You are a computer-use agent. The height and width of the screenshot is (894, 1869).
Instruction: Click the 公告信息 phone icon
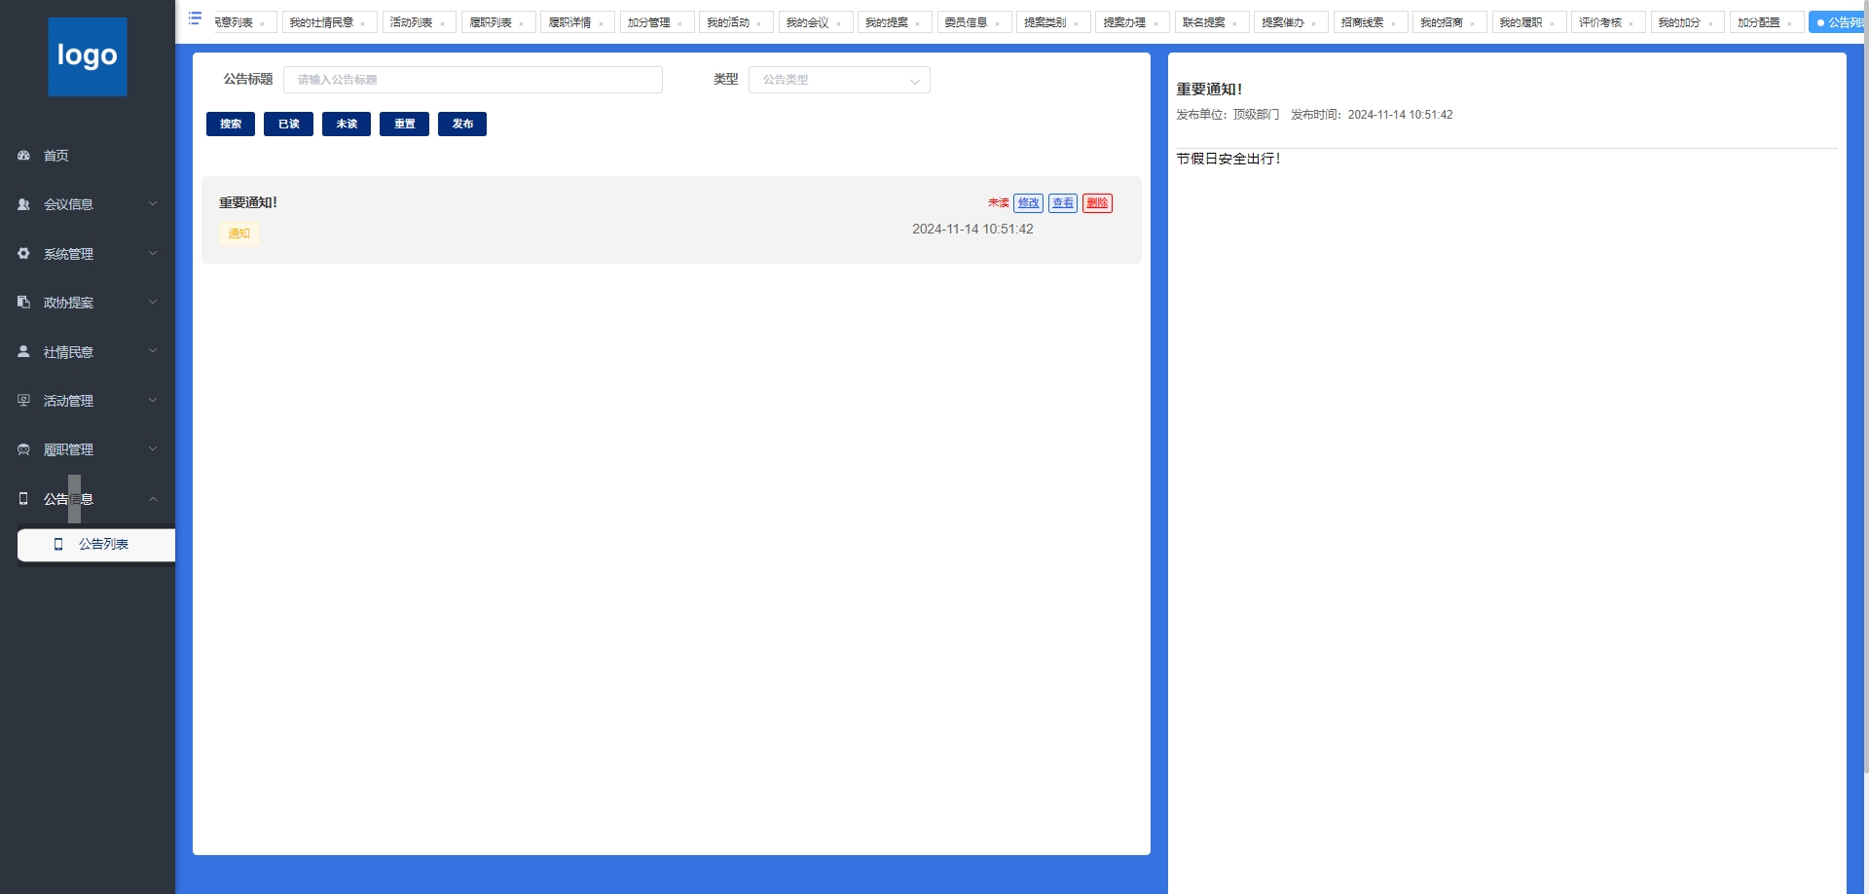pos(23,498)
